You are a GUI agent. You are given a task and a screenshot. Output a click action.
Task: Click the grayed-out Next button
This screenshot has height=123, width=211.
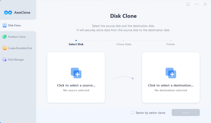pyautogui.click(x=186, y=112)
